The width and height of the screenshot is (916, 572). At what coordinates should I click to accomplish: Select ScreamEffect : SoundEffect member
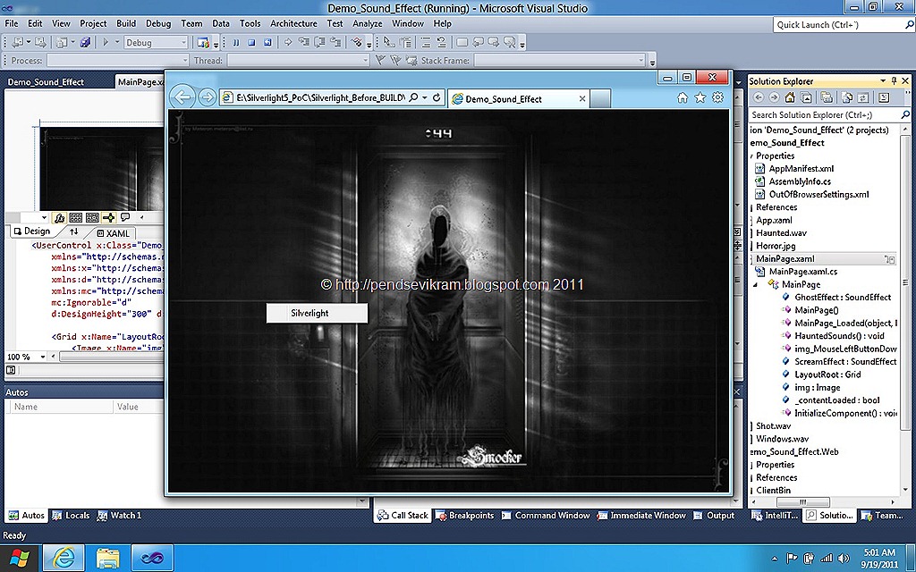coord(844,361)
